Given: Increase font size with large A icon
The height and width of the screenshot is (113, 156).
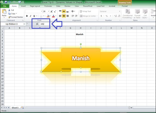Looking at the screenshot, I should 51,11.
